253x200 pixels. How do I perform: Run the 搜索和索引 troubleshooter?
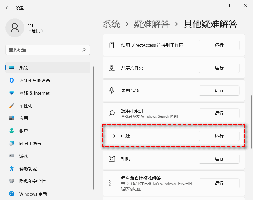point(219,113)
